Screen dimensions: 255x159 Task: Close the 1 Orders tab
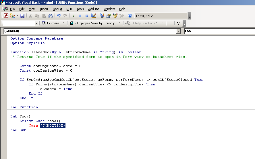pyautogui.click(x=63, y=23)
